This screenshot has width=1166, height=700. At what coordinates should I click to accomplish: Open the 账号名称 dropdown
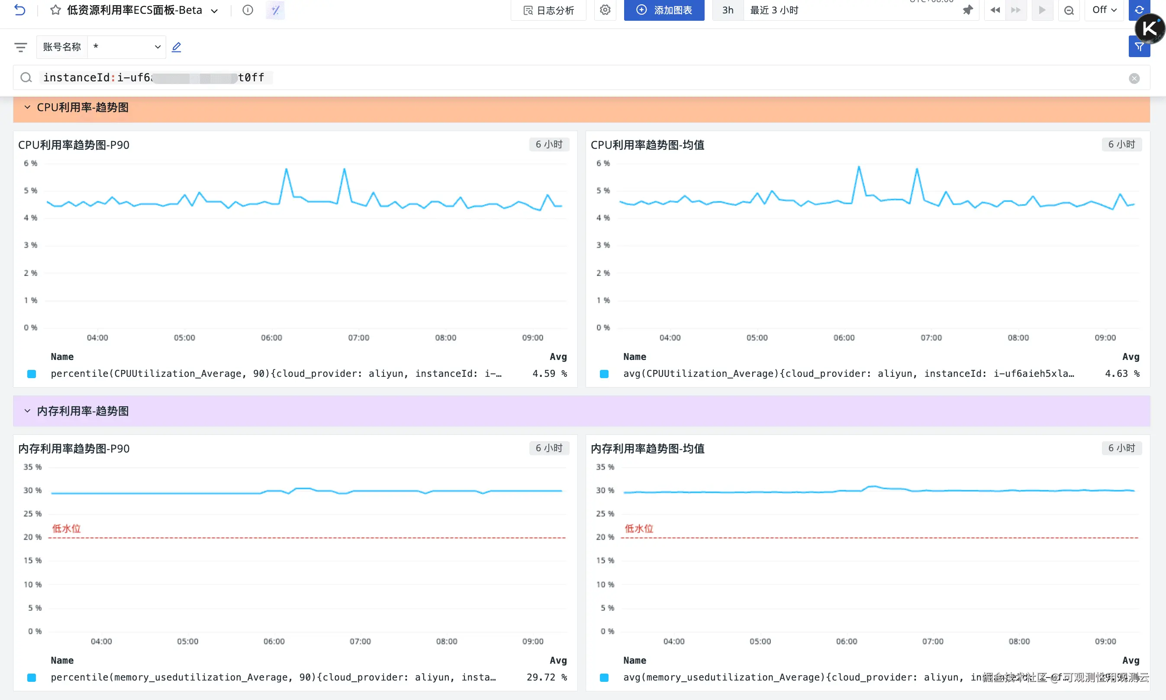(126, 47)
